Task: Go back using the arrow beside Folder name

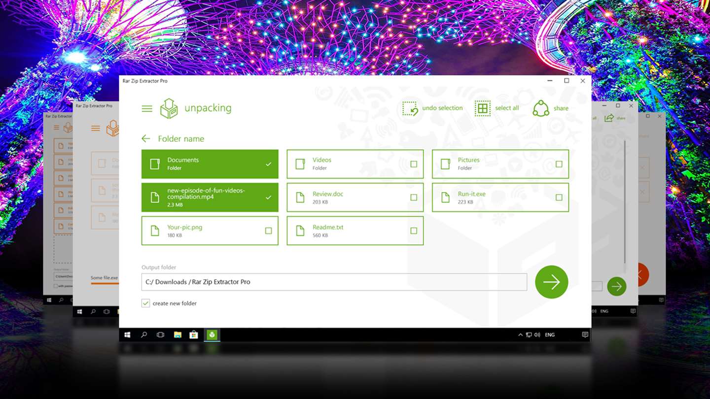Action: (x=145, y=139)
